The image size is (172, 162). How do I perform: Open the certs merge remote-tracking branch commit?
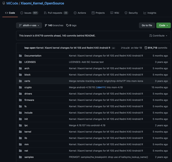tap(106, 81)
